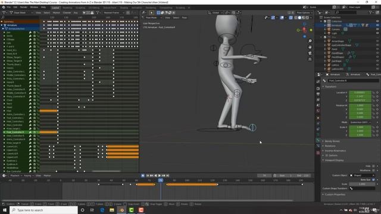The image size is (381, 214).
Task: Open the Help menu
Action: click(x=43, y=7)
